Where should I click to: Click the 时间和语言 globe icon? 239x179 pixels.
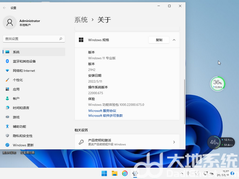[7, 108]
